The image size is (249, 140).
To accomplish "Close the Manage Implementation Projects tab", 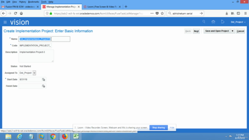I will point(79,7).
